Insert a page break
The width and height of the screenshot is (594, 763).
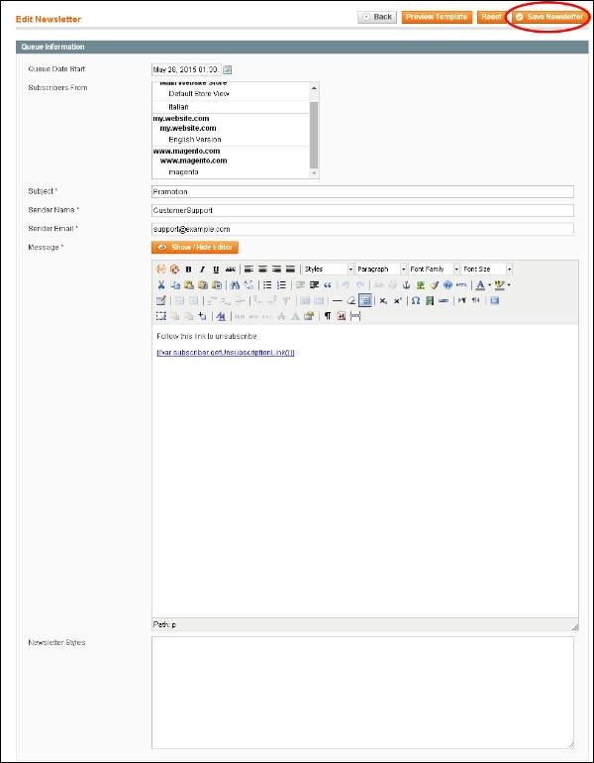click(355, 316)
